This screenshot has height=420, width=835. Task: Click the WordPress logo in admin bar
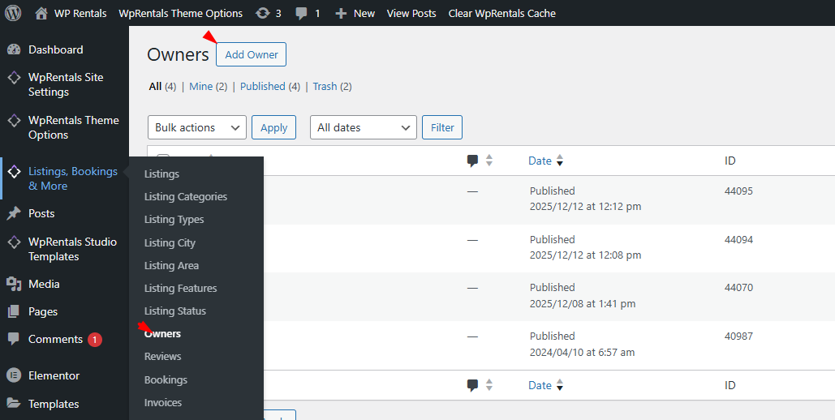coord(13,13)
